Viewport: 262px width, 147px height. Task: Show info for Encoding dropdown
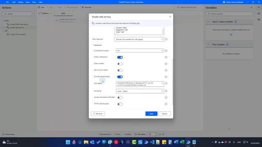coord(166,91)
